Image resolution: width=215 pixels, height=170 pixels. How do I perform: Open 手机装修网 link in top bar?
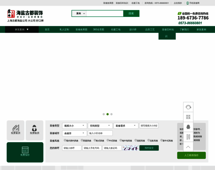click(194, 3)
